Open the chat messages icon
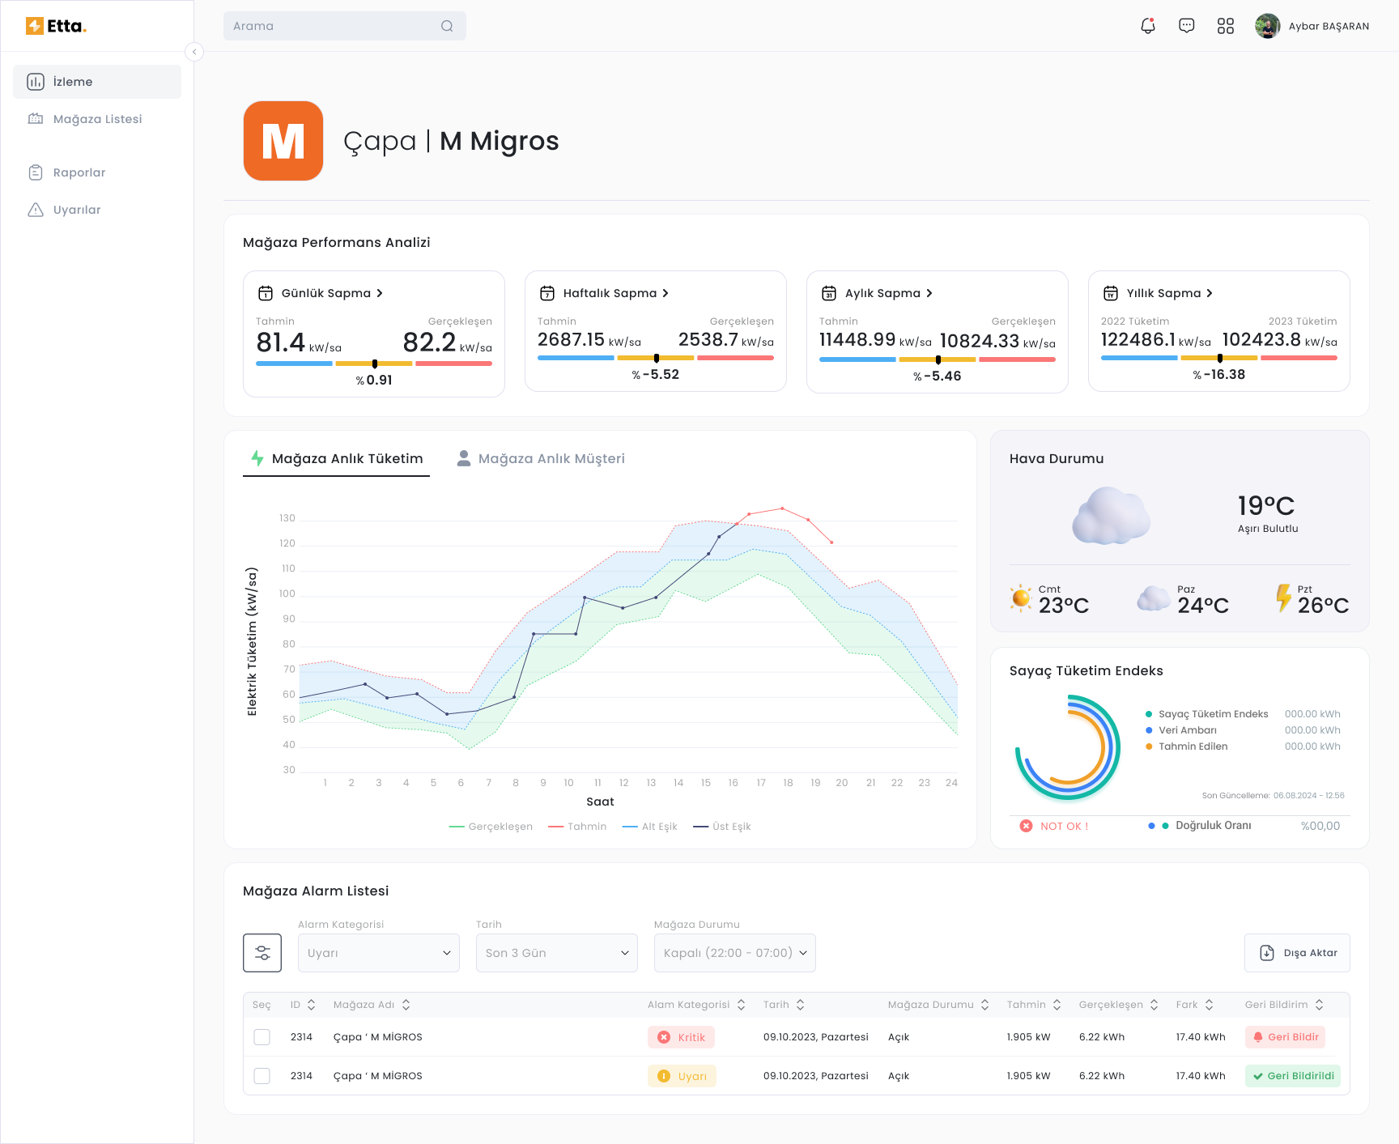The width and height of the screenshot is (1399, 1144). coord(1186,26)
